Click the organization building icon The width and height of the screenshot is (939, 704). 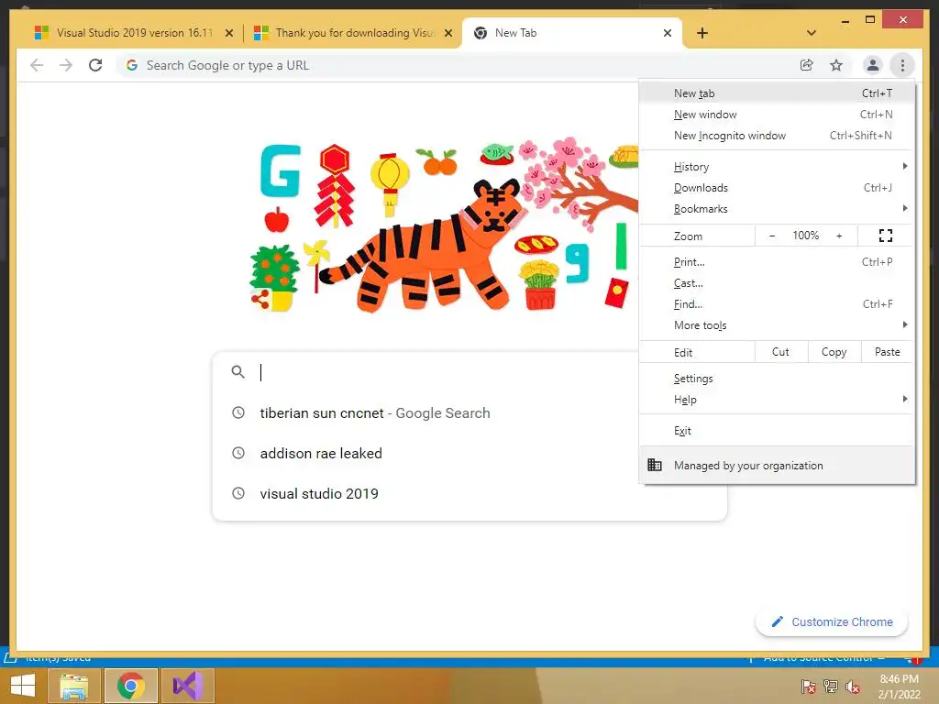pos(655,465)
